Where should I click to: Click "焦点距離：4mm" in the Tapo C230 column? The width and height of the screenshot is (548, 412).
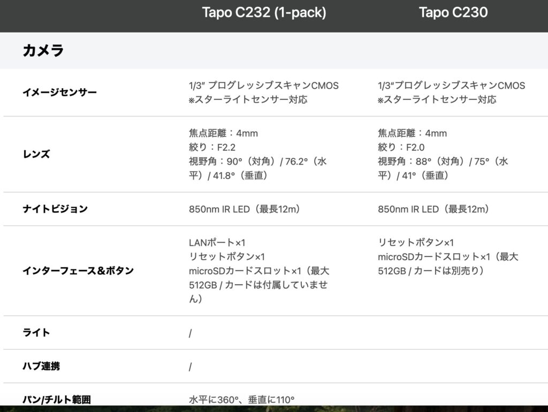click(x=413, y=133)
